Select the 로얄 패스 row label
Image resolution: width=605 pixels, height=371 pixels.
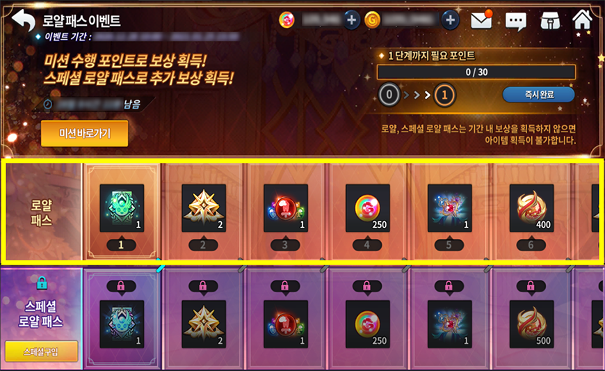[41, 212]
